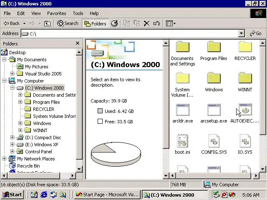Toggle the Folders pane toolbar button
Image resolution: width=267 pixels, height=200 pixels.
95,23
